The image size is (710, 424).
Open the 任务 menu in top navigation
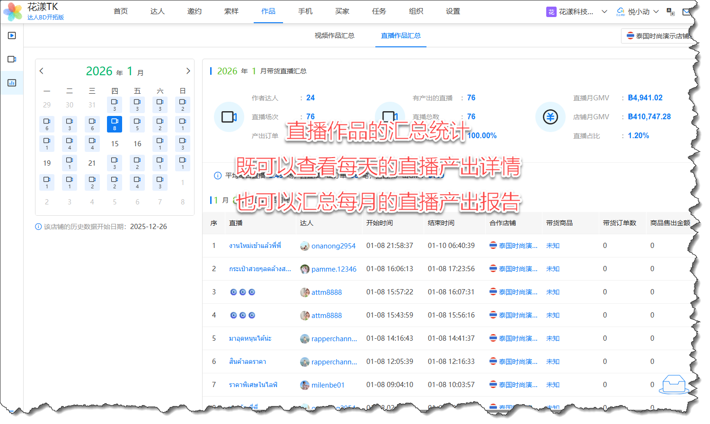(379, 11)
